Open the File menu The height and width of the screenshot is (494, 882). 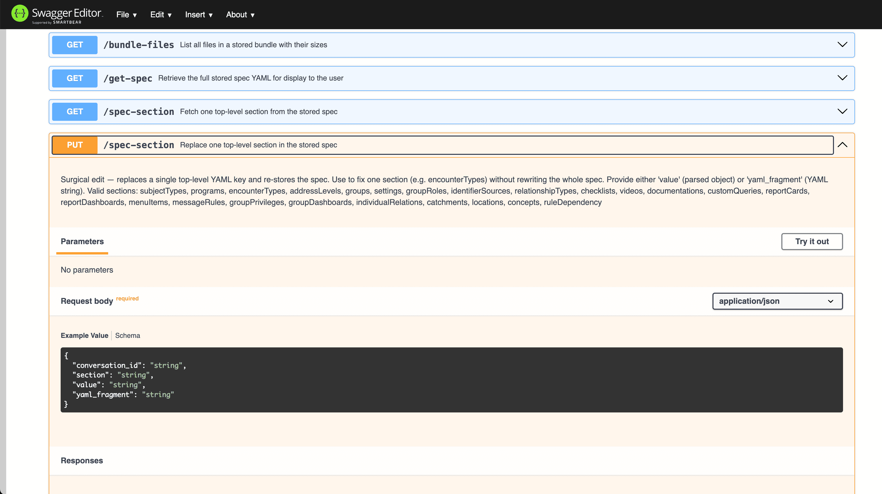coord(126,15)
